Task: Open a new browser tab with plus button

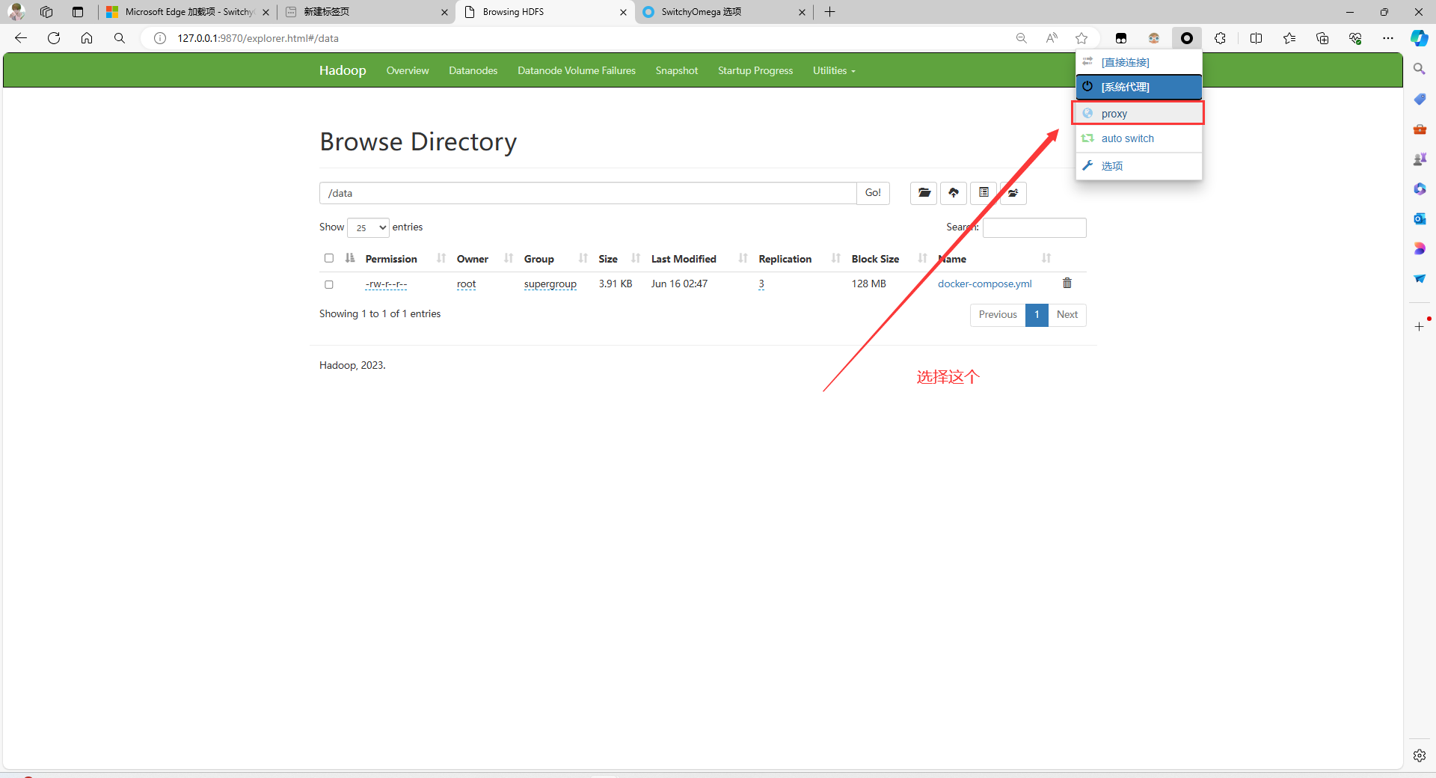Action: (x=829, y=12)
